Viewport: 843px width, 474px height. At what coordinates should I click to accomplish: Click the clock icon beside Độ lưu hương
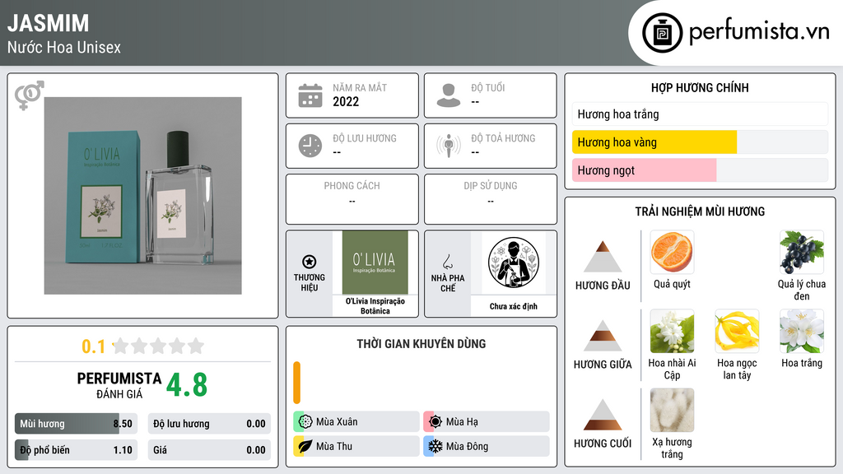coord(310,146)
